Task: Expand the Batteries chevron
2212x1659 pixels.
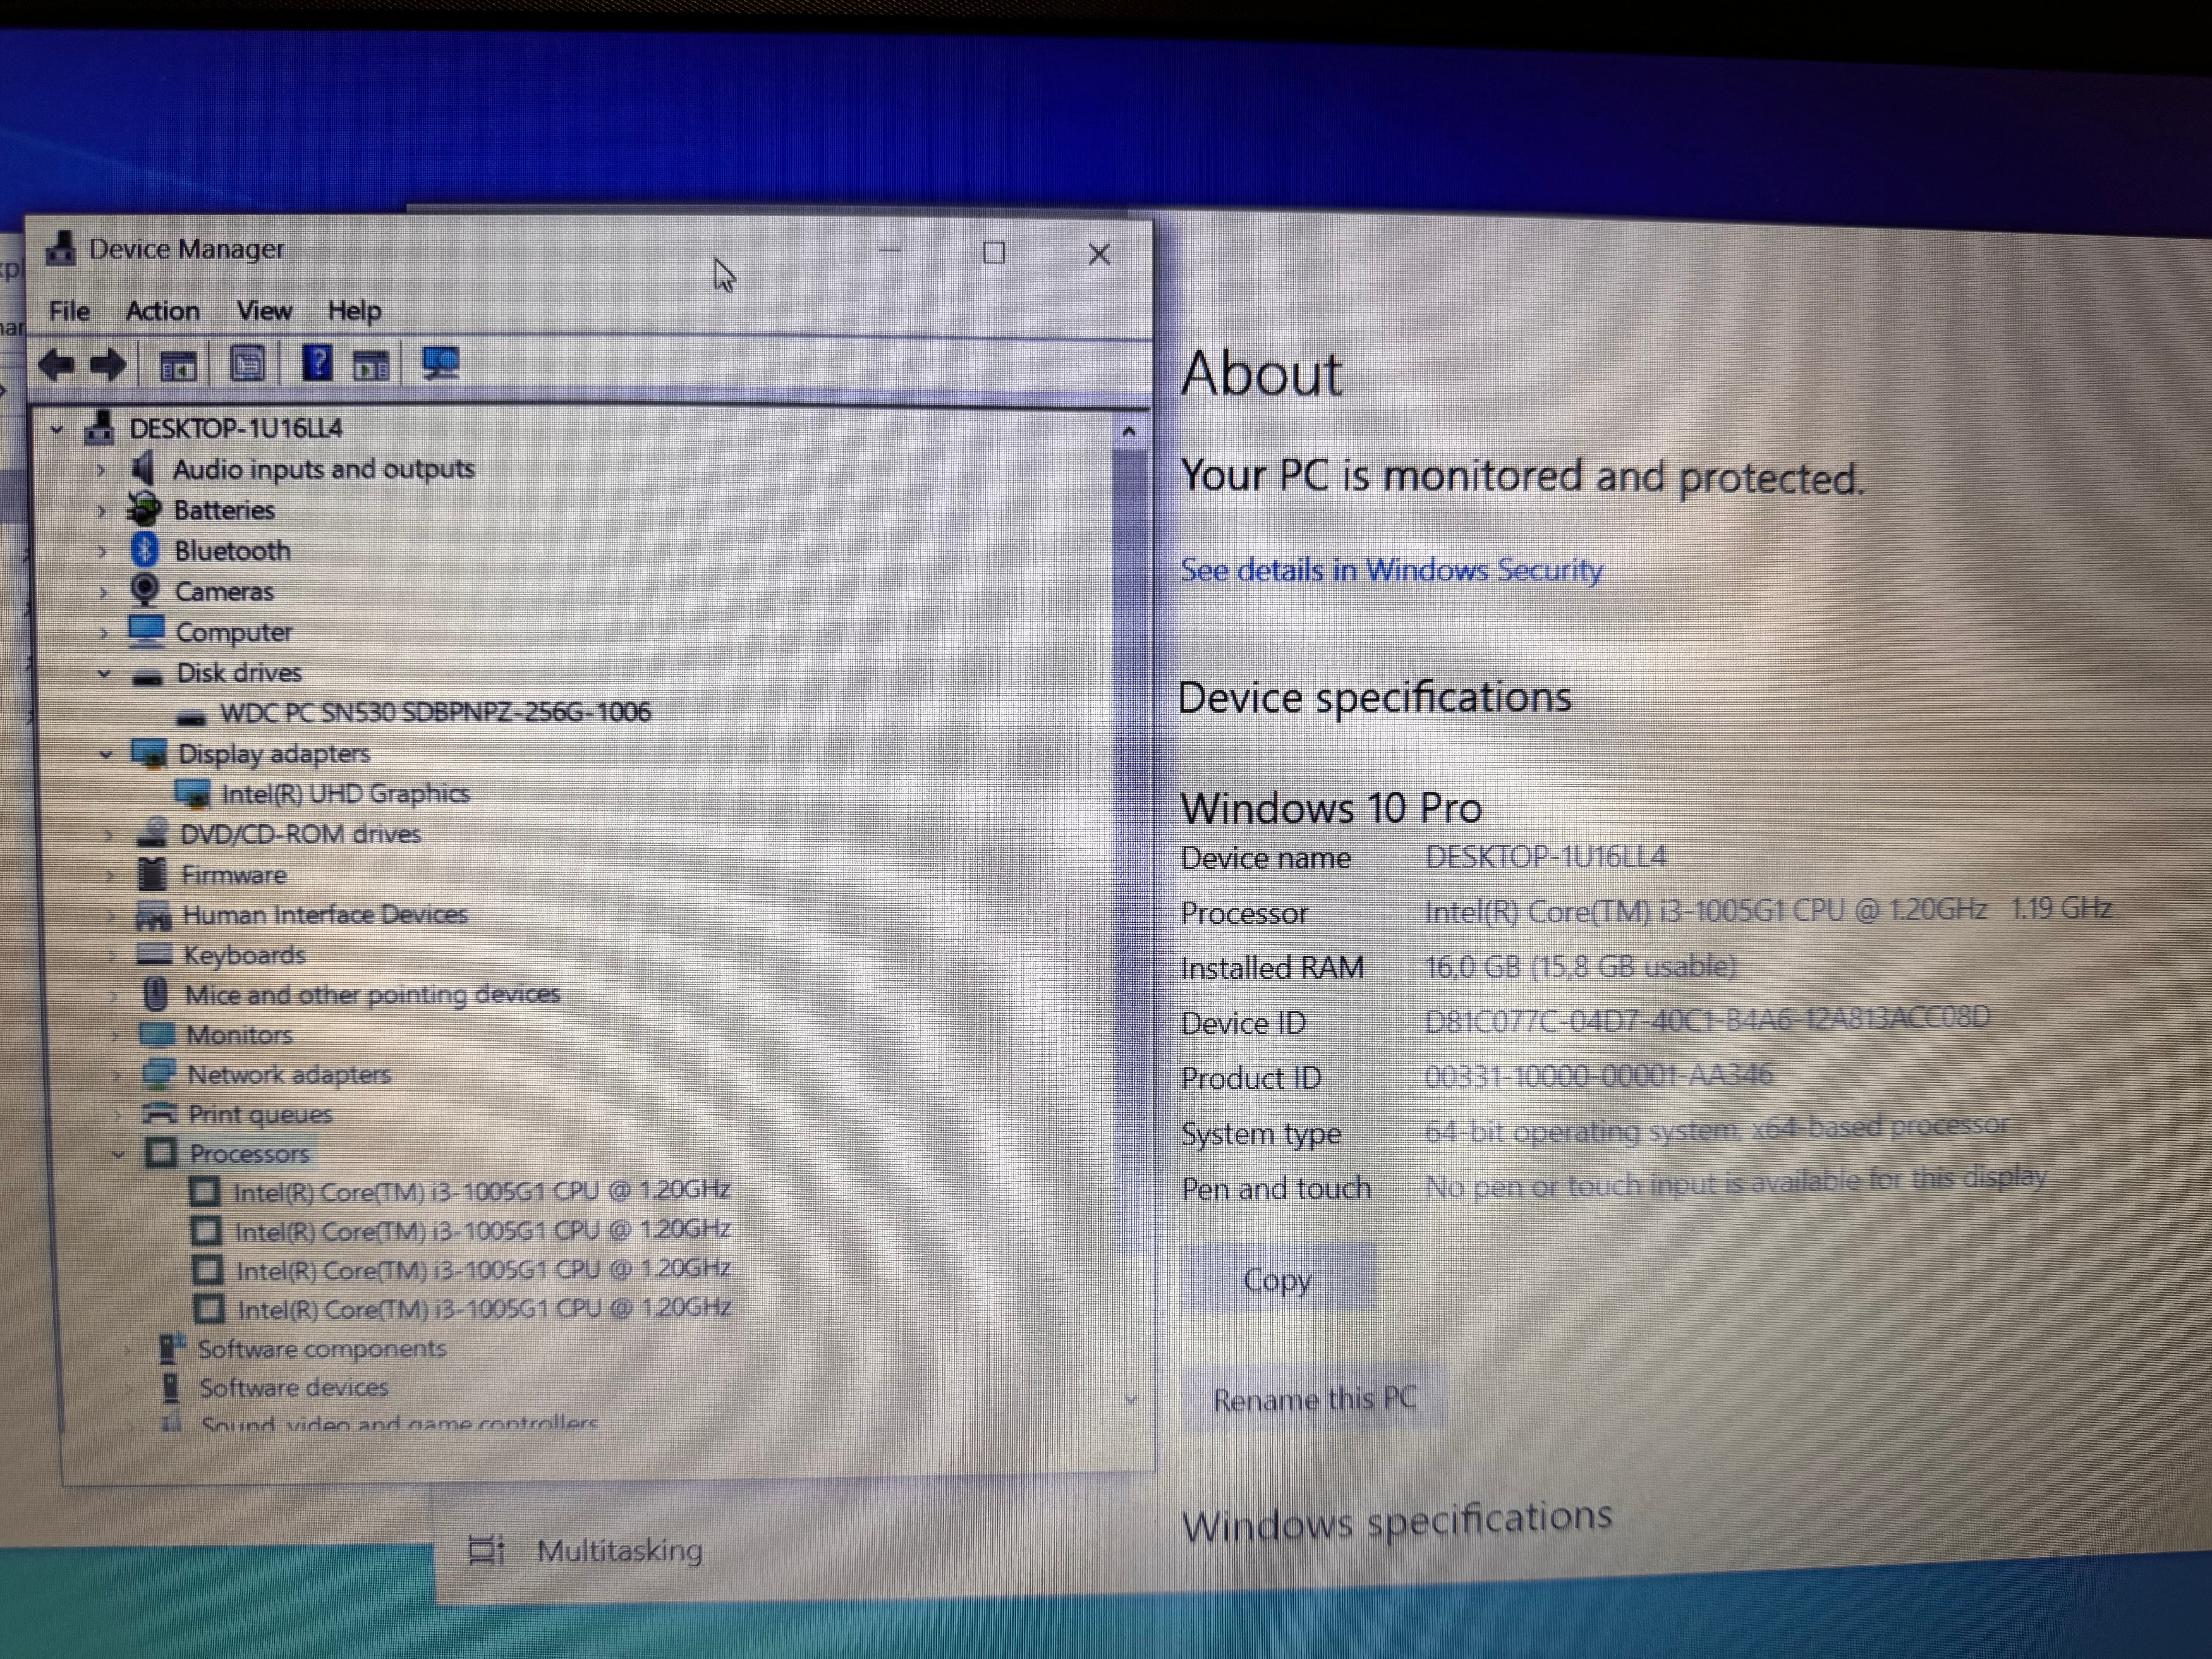Action: coord(101,511)
